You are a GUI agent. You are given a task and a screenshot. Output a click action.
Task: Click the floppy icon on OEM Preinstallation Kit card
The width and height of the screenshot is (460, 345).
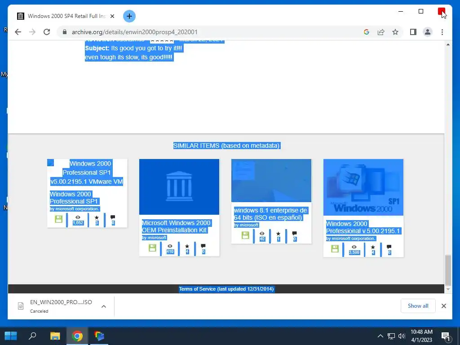[x=152, y=248]
